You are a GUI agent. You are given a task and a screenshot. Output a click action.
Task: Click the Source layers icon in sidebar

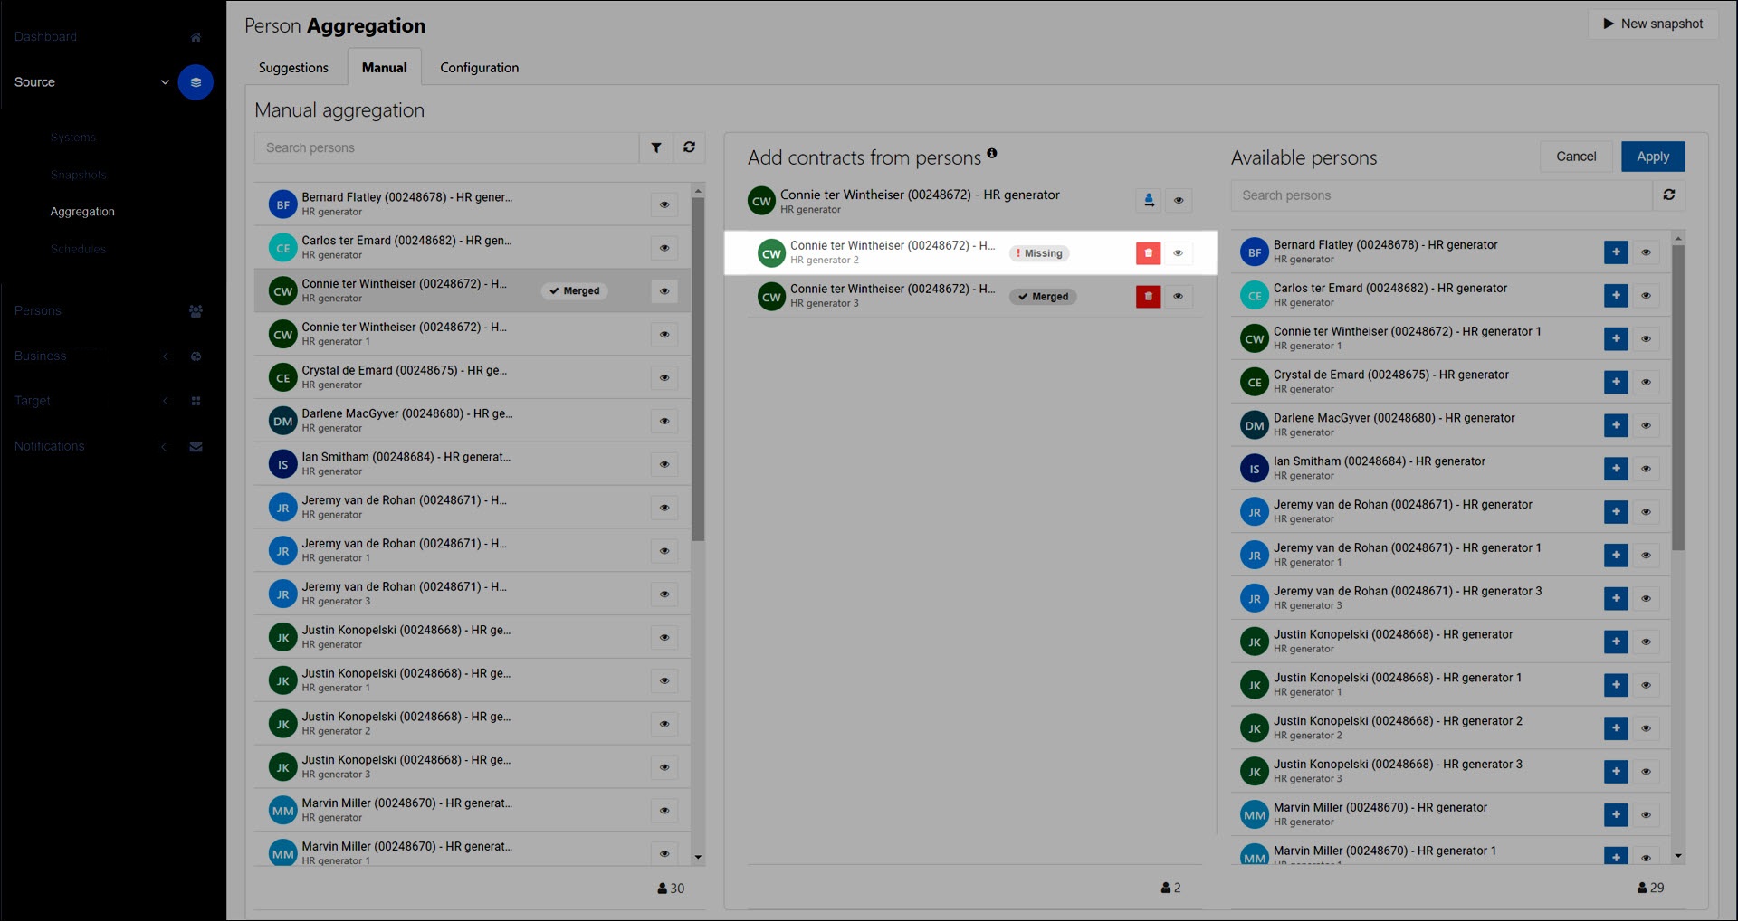click(x=196, y=82)
